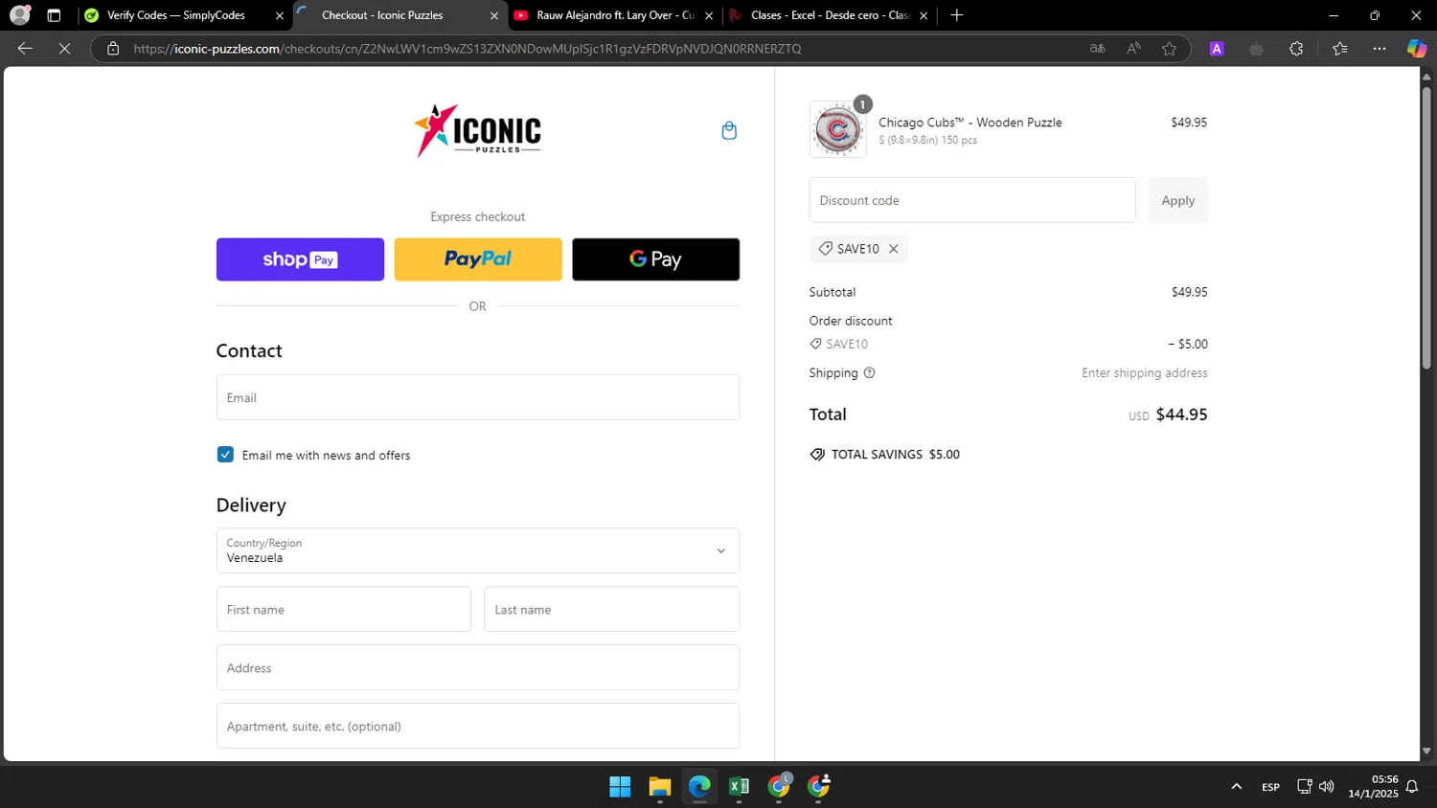Click the TOTAL SAVINGS $5.00 text

click(895, 455)
